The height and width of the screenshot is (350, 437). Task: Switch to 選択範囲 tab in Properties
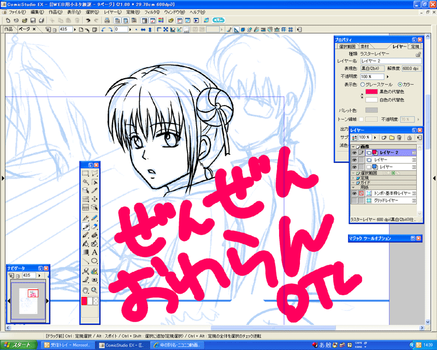(347, 46)
